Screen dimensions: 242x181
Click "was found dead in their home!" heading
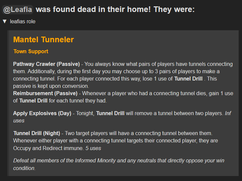tap(93, 10)
